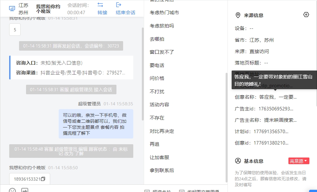Click the 来源 直接访问 row
The image size is (317, 192).
[252, 51]
